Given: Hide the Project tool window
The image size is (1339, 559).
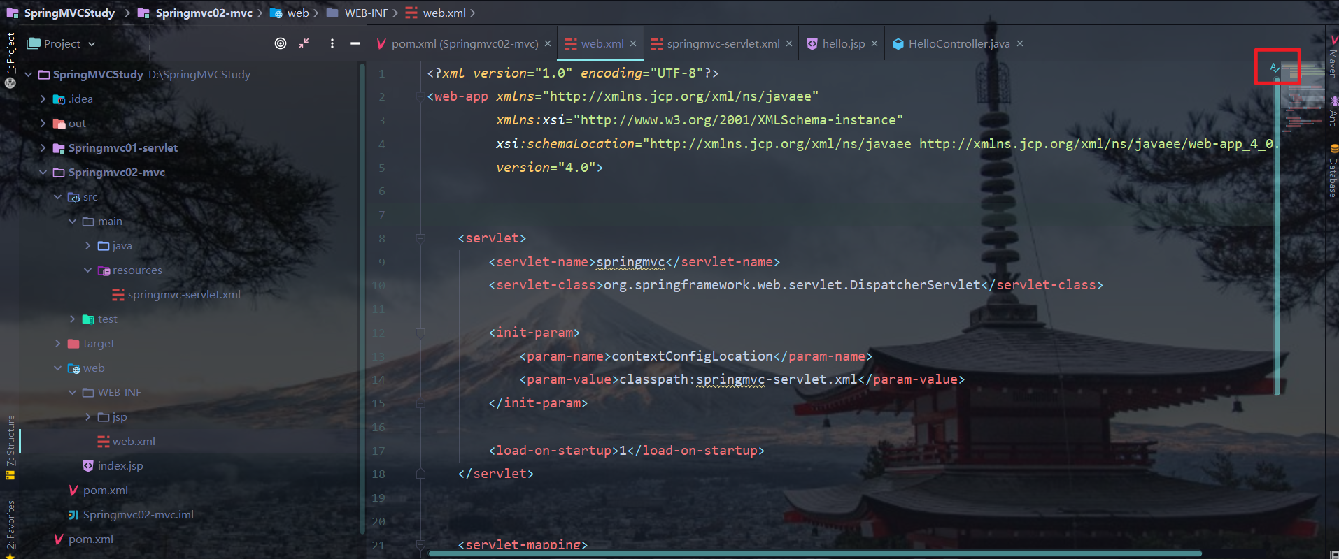Looking at the screenshot, I should (x=355, y=43).
